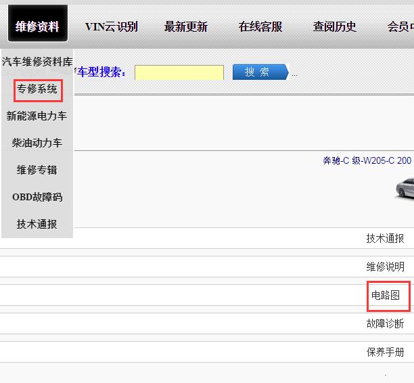Choose 专修系统 menu entry
Image resolution: width=414 pixels, height=383 pixels.
(x=37, y=89)
